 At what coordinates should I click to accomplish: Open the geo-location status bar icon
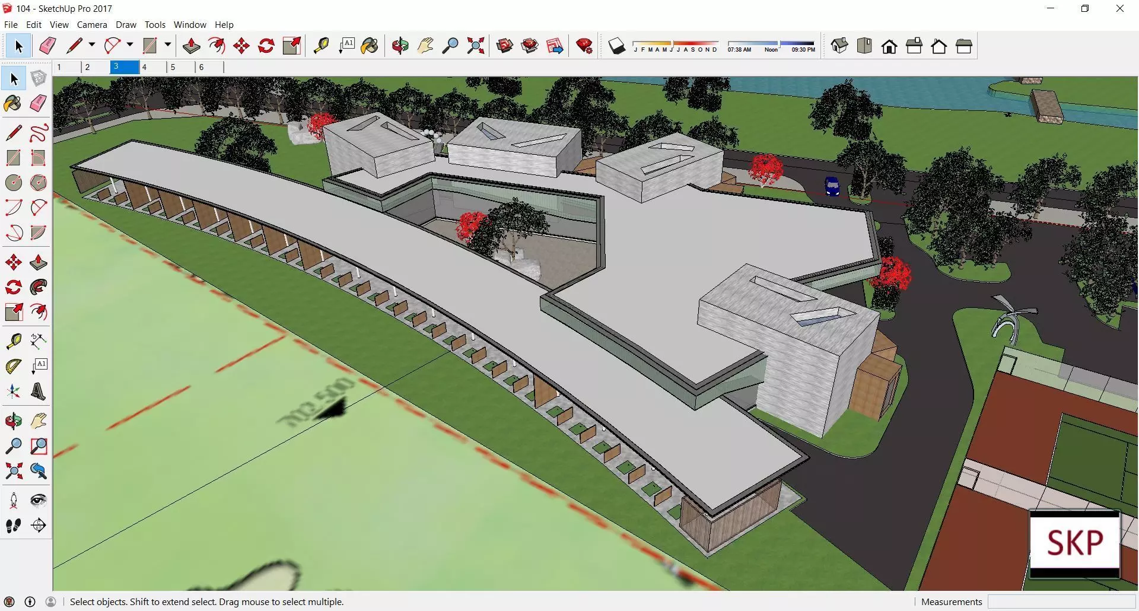pyautogui.click(x=9, y=602)
